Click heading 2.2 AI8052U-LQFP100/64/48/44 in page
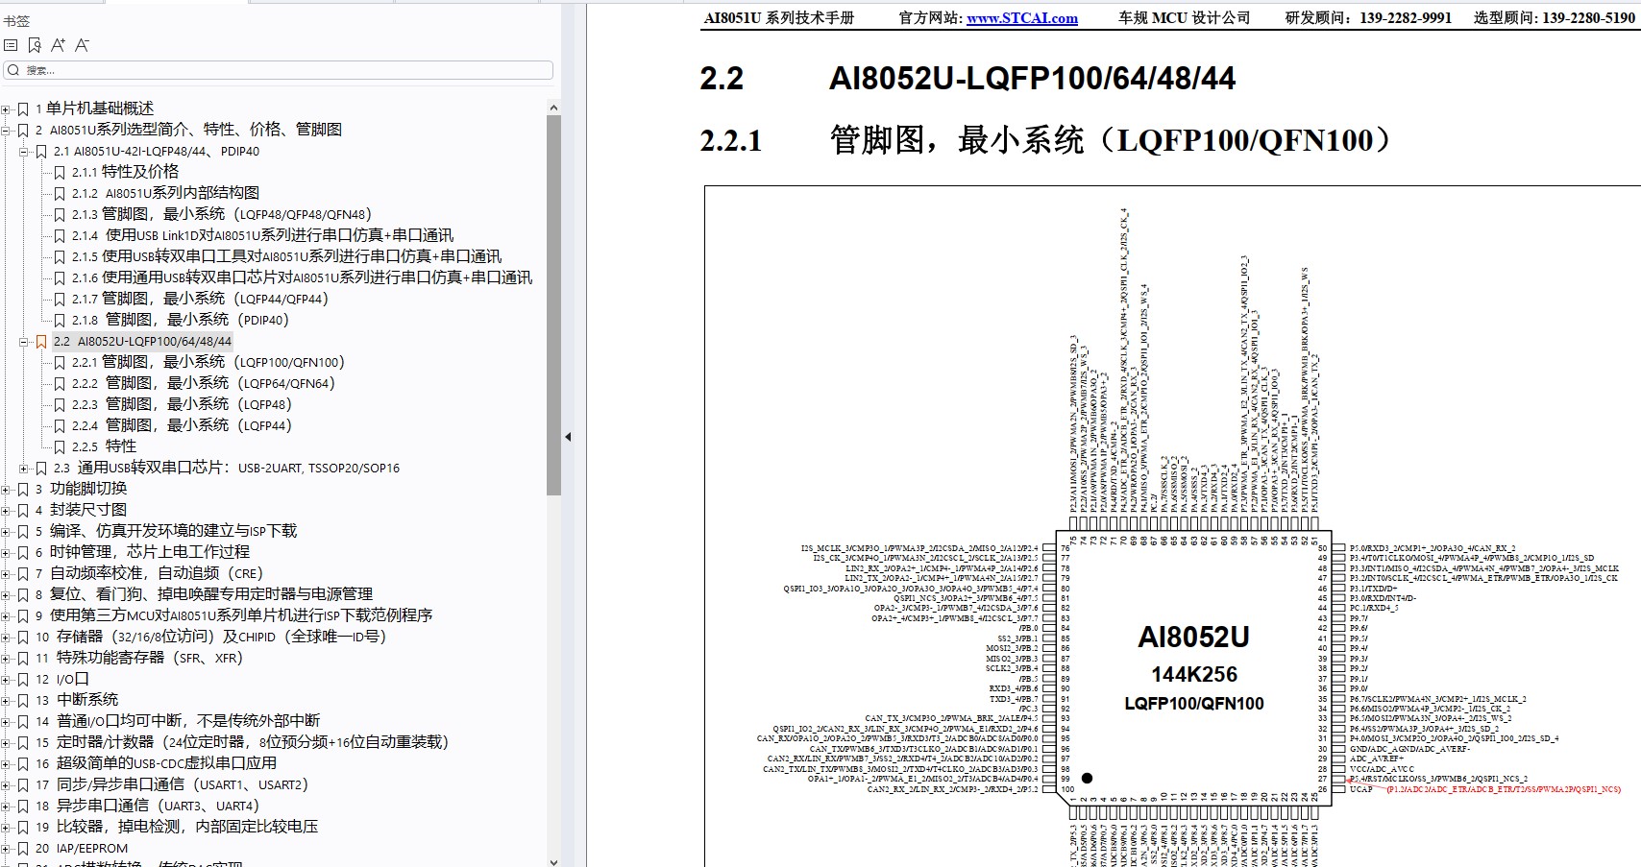The height and width of the screenshot is (867, 1641). click(967, 79)
